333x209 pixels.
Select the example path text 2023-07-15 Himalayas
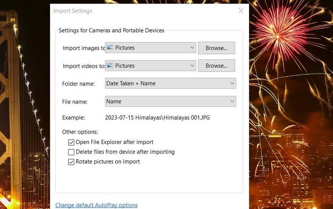coord(157,118)
